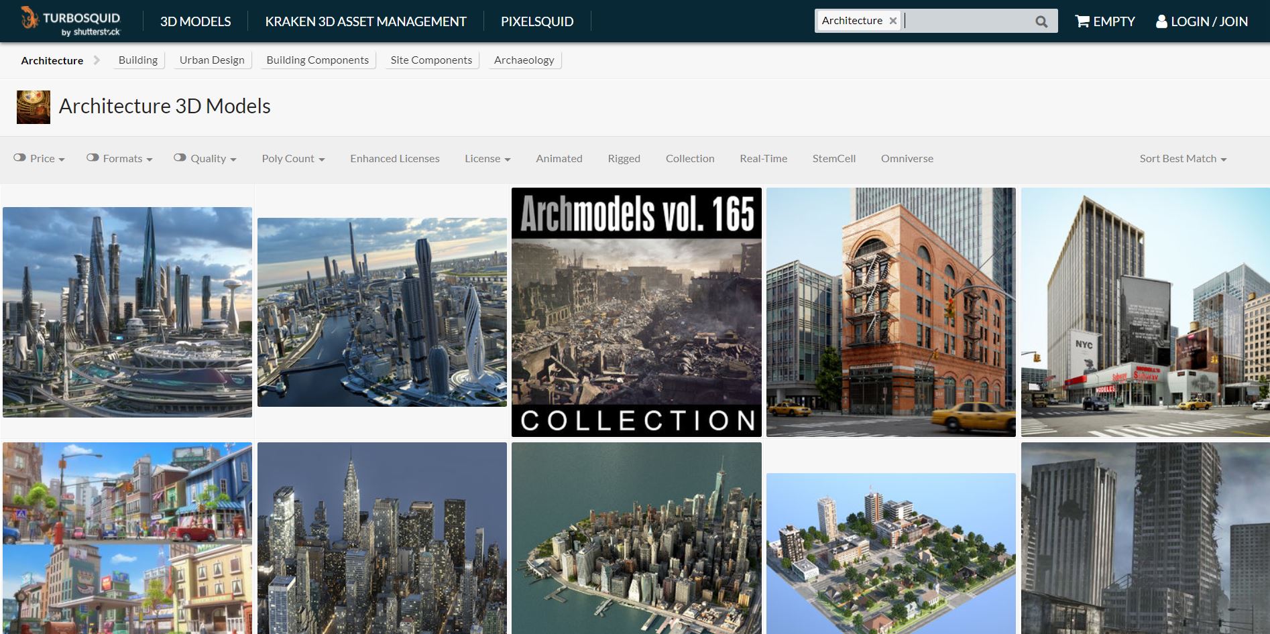
Task: Click the TurboSquid logo
Action: tap(70, 21)
